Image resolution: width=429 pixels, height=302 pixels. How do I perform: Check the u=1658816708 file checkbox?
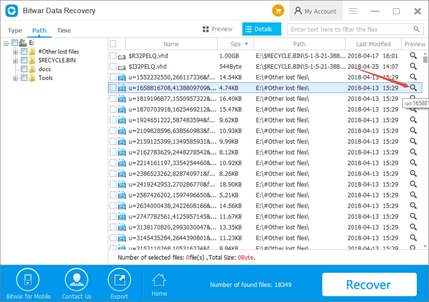point(113,88)
